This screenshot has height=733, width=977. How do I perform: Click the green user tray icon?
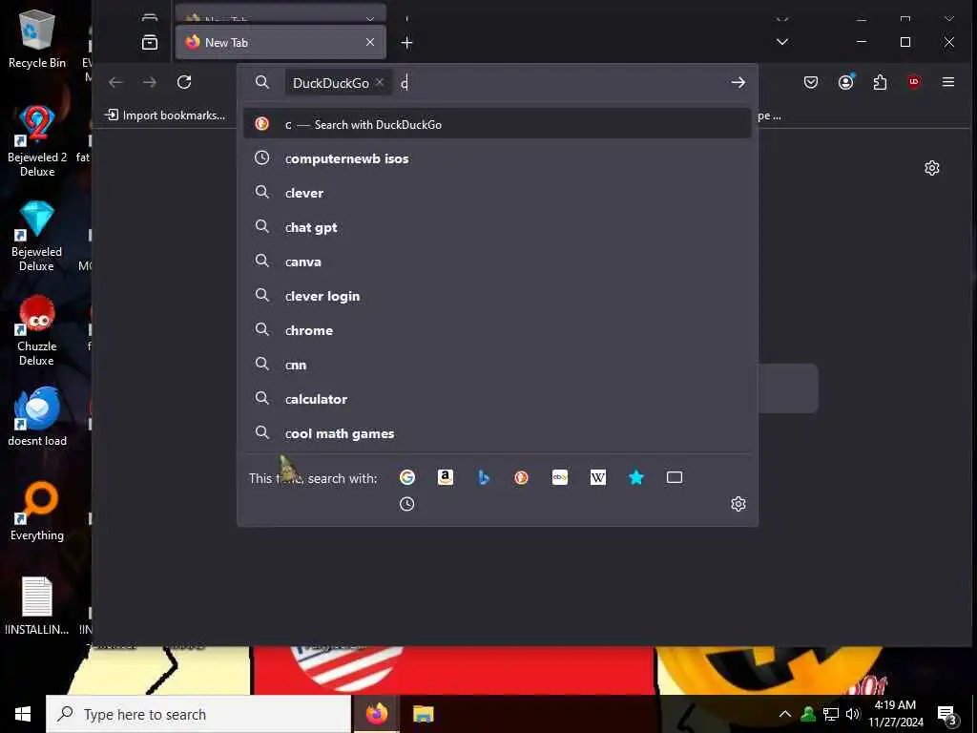(808, 714)
